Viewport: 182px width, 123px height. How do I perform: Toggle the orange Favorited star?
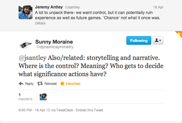point(62,83)
